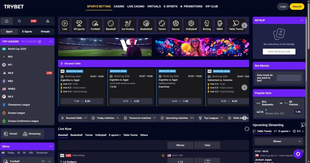Open Upcoming matches filter chip
Image resolution: width=310 pixels, height=163 pixels.
pyautogui.click(x=177, y=118)
